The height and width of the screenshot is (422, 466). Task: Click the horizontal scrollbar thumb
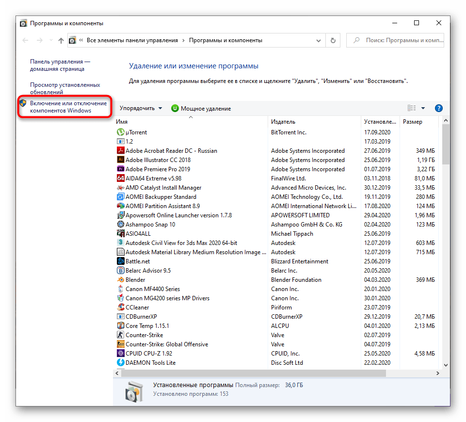click(254, 373)
